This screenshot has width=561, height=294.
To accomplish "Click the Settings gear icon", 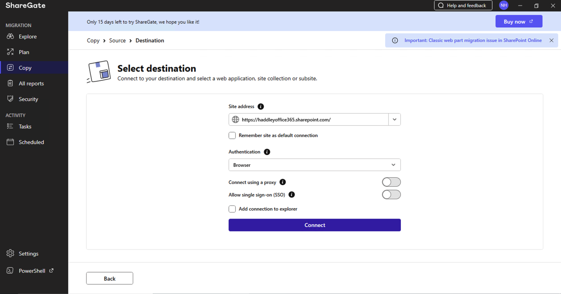I will [x=10, y=253].
